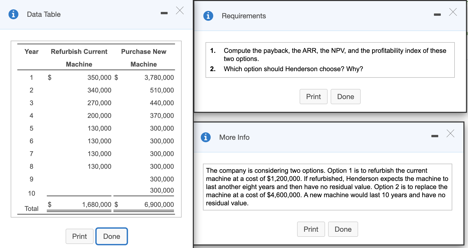Select the Total value 1,680,000
468x248 pixels.
point(97,204)
